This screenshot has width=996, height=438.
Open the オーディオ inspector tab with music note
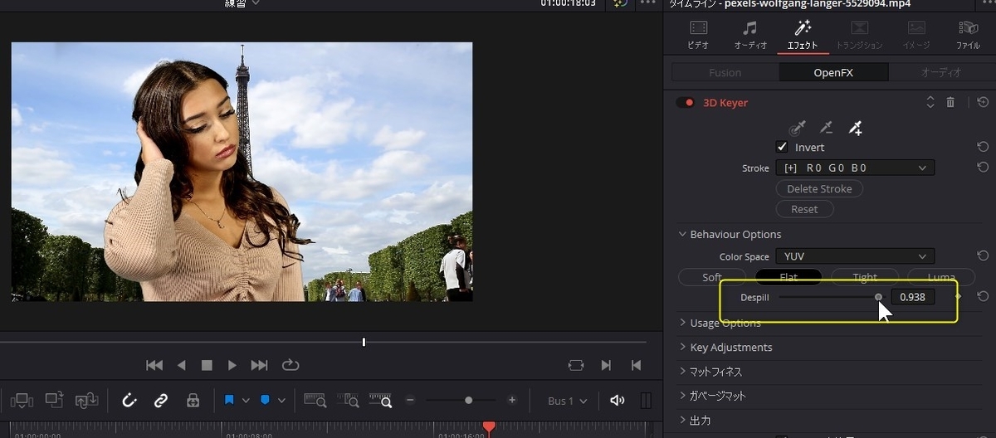coord(750,35)
